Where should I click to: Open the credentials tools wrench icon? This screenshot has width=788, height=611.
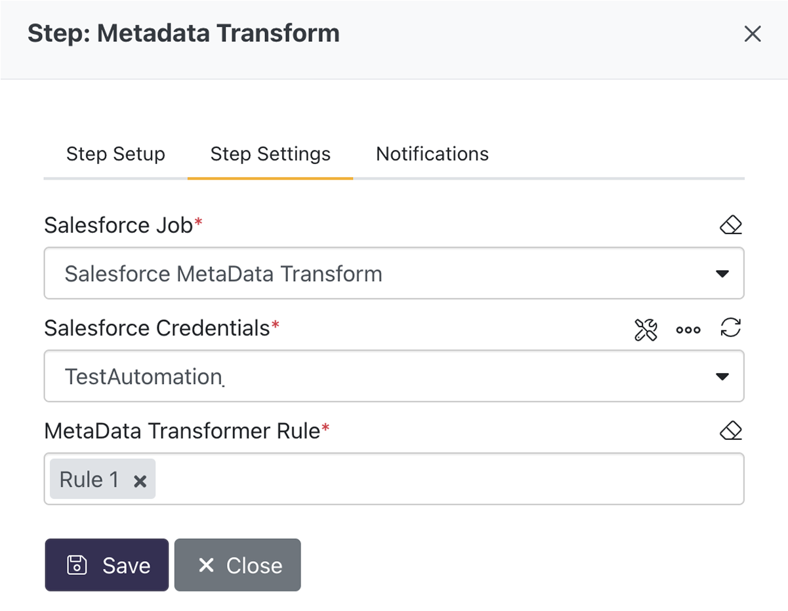pyautogui.click(x=646, y=329)
